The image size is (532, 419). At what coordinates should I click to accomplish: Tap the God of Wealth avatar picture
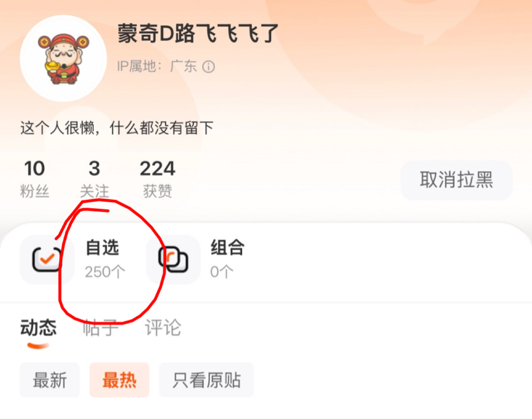pos(63,58)
